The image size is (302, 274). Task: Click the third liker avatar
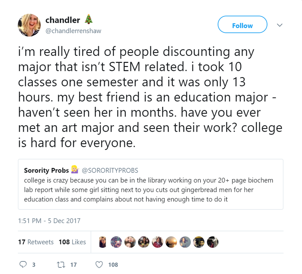coord(130,242)
